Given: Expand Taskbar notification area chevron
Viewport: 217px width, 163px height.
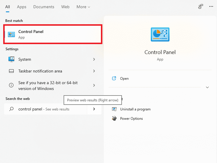Looking at the screenshot, I should (x=94, y=71).
